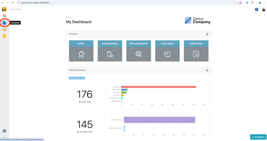Click the Demo Company logo

click(198, 21)
